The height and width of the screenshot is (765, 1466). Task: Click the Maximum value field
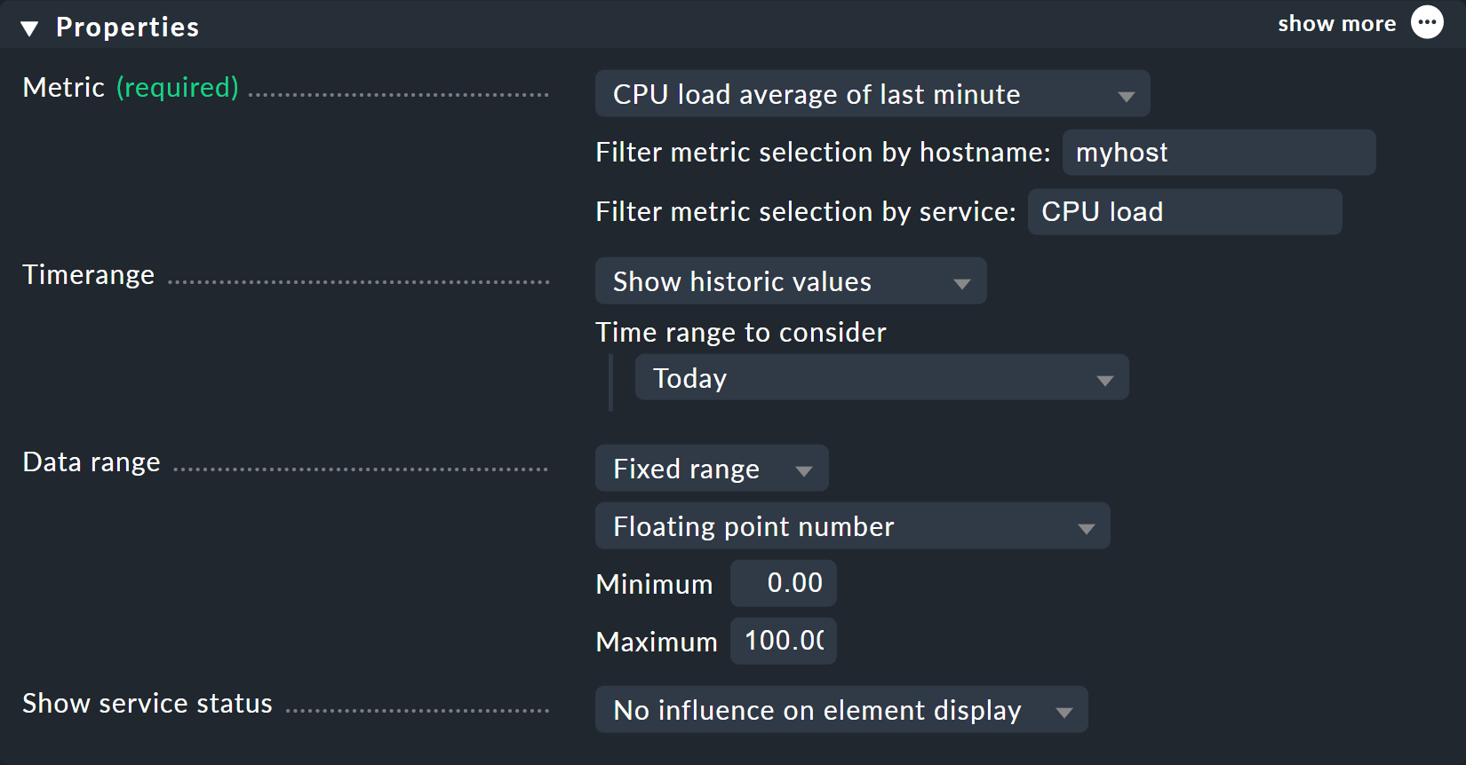coord(783,641)
